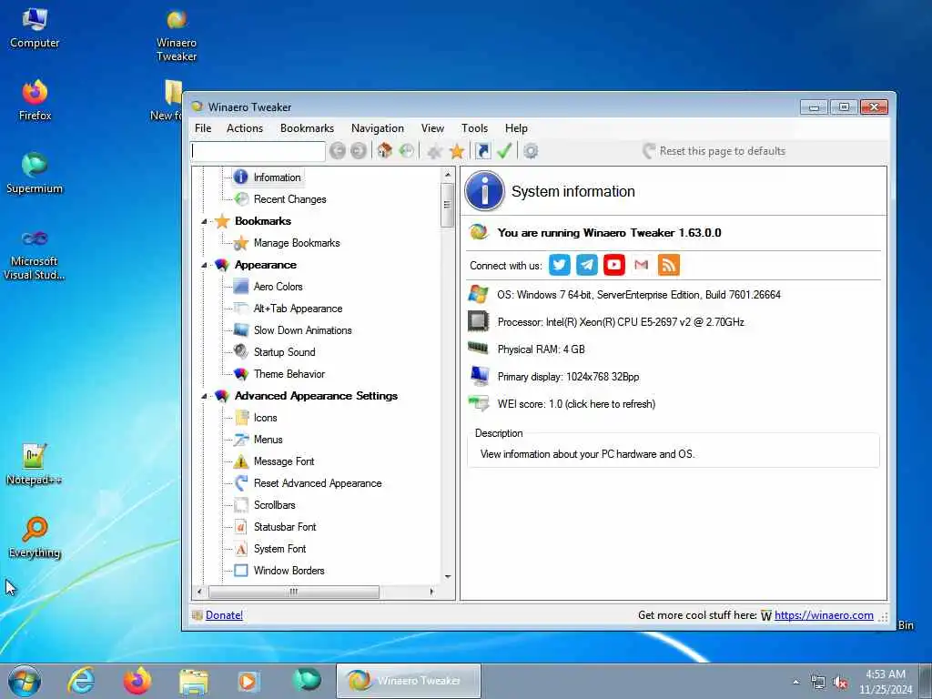Click the green checkmark toolbar icon

click(504, 151)
